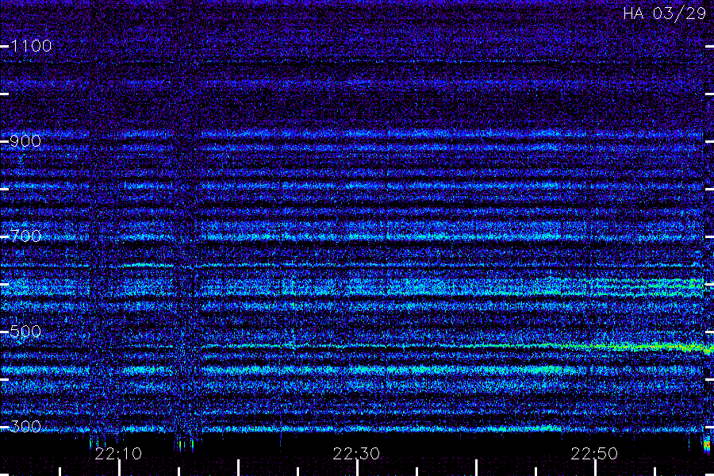Click the 22:50 time axis label
The image size is (714, 476).
pos(594,454)
